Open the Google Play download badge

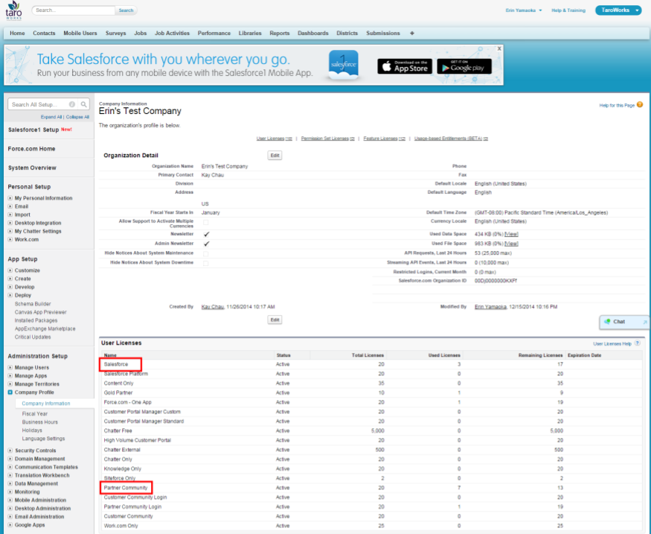[464, 66]
